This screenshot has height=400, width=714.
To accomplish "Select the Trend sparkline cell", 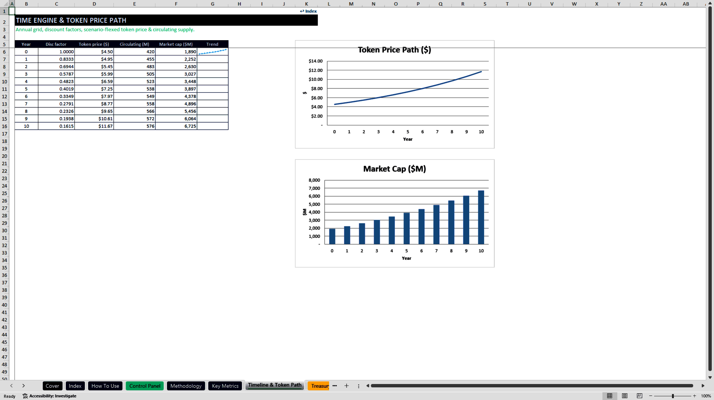I will point(213,52).
